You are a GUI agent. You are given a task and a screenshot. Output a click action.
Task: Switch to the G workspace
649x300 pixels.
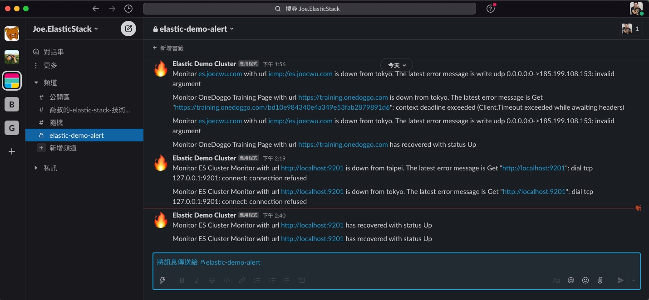(x=12, y=128)
